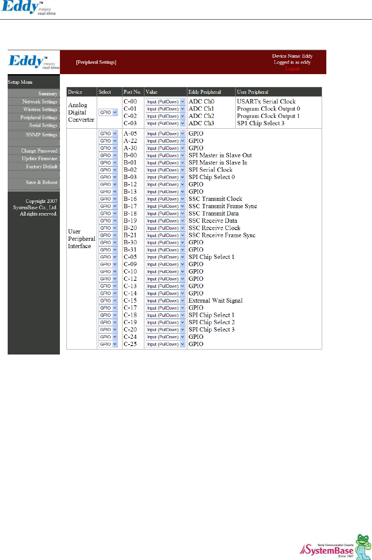Open Value dropdown for port C-09
The image size is (372, 560).
(x=165, y=264)
